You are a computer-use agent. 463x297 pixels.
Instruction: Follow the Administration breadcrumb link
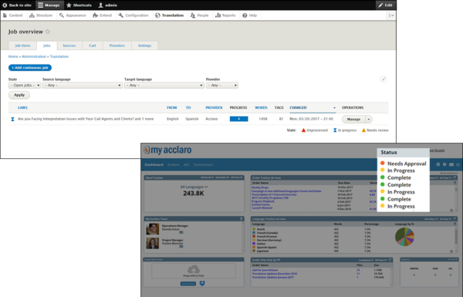34,56
